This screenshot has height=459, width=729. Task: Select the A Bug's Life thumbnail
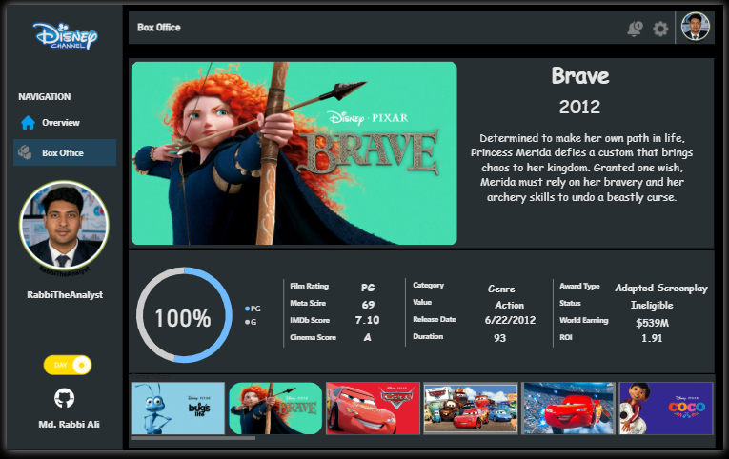pyautogui.click(x=177, y=409)
